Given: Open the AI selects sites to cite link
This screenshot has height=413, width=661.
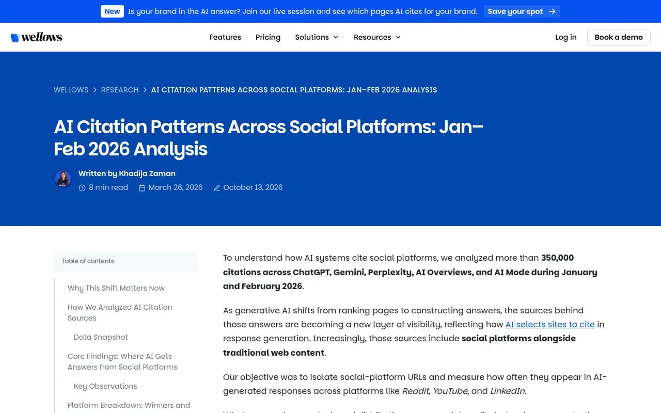Looking at the screenshot, I should 550,324.
